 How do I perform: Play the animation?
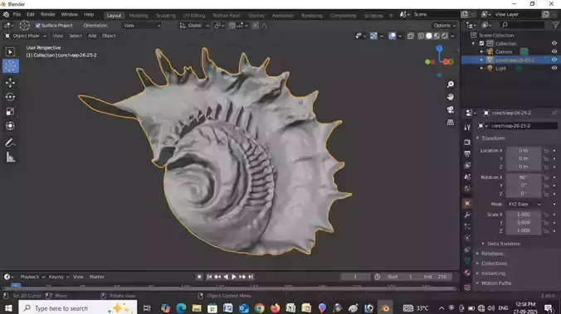click(x=234, y=277)
